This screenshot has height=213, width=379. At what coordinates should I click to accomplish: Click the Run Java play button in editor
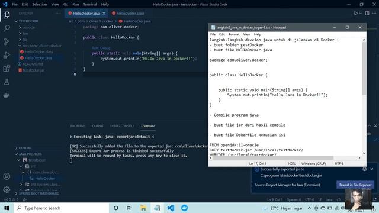coord(356,13)
